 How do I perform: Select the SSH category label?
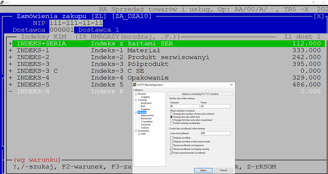[143, 134]
